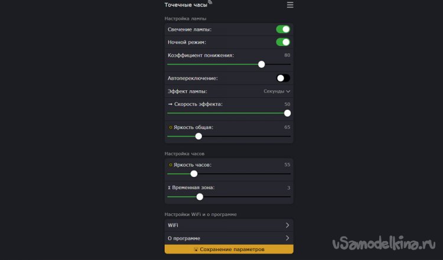Open the Эффект лампы dropdown showing Секунды
This screenshot has width=443, height=260.
coord(277,91)
